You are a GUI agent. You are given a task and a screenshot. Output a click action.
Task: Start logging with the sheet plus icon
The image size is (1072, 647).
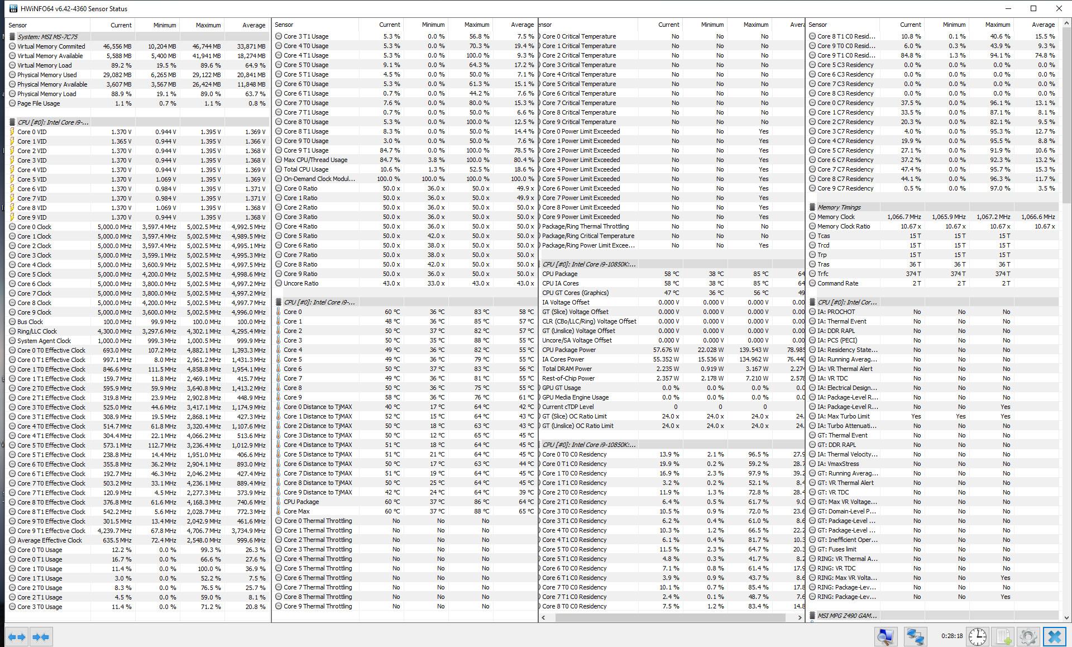coord(1004,636)
